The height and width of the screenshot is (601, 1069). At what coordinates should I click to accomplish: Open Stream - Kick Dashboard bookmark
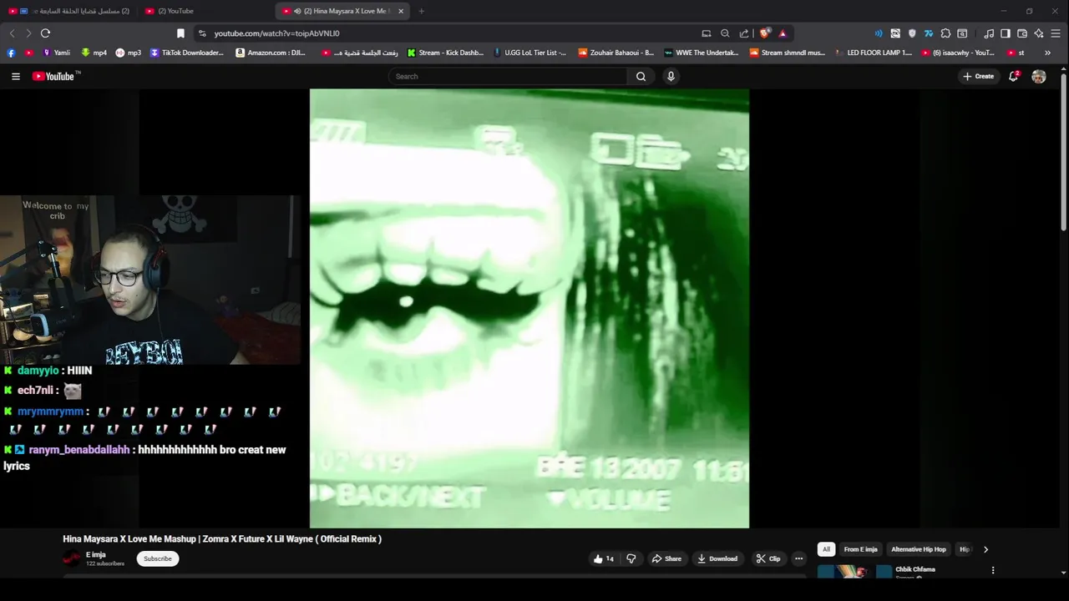(445, 53)
